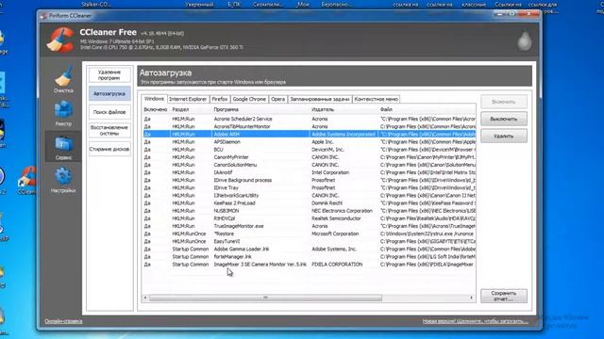Open Запланированные задачи tab
604x339 pixels.
pos(320,99)
